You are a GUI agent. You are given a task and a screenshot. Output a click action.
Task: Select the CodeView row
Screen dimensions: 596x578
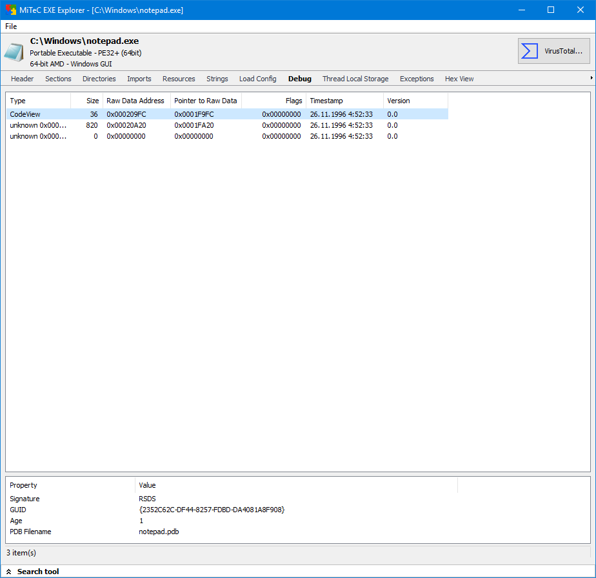(227, 114)
